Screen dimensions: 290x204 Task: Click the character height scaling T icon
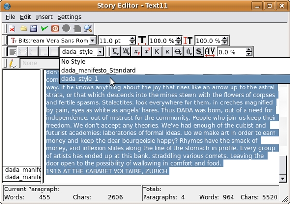(188, 40)
